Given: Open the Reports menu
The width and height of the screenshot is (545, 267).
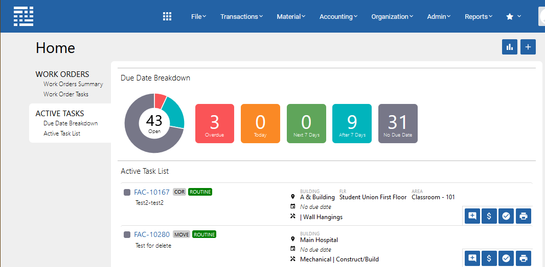Looking at the screenshot, I should 478,16.
